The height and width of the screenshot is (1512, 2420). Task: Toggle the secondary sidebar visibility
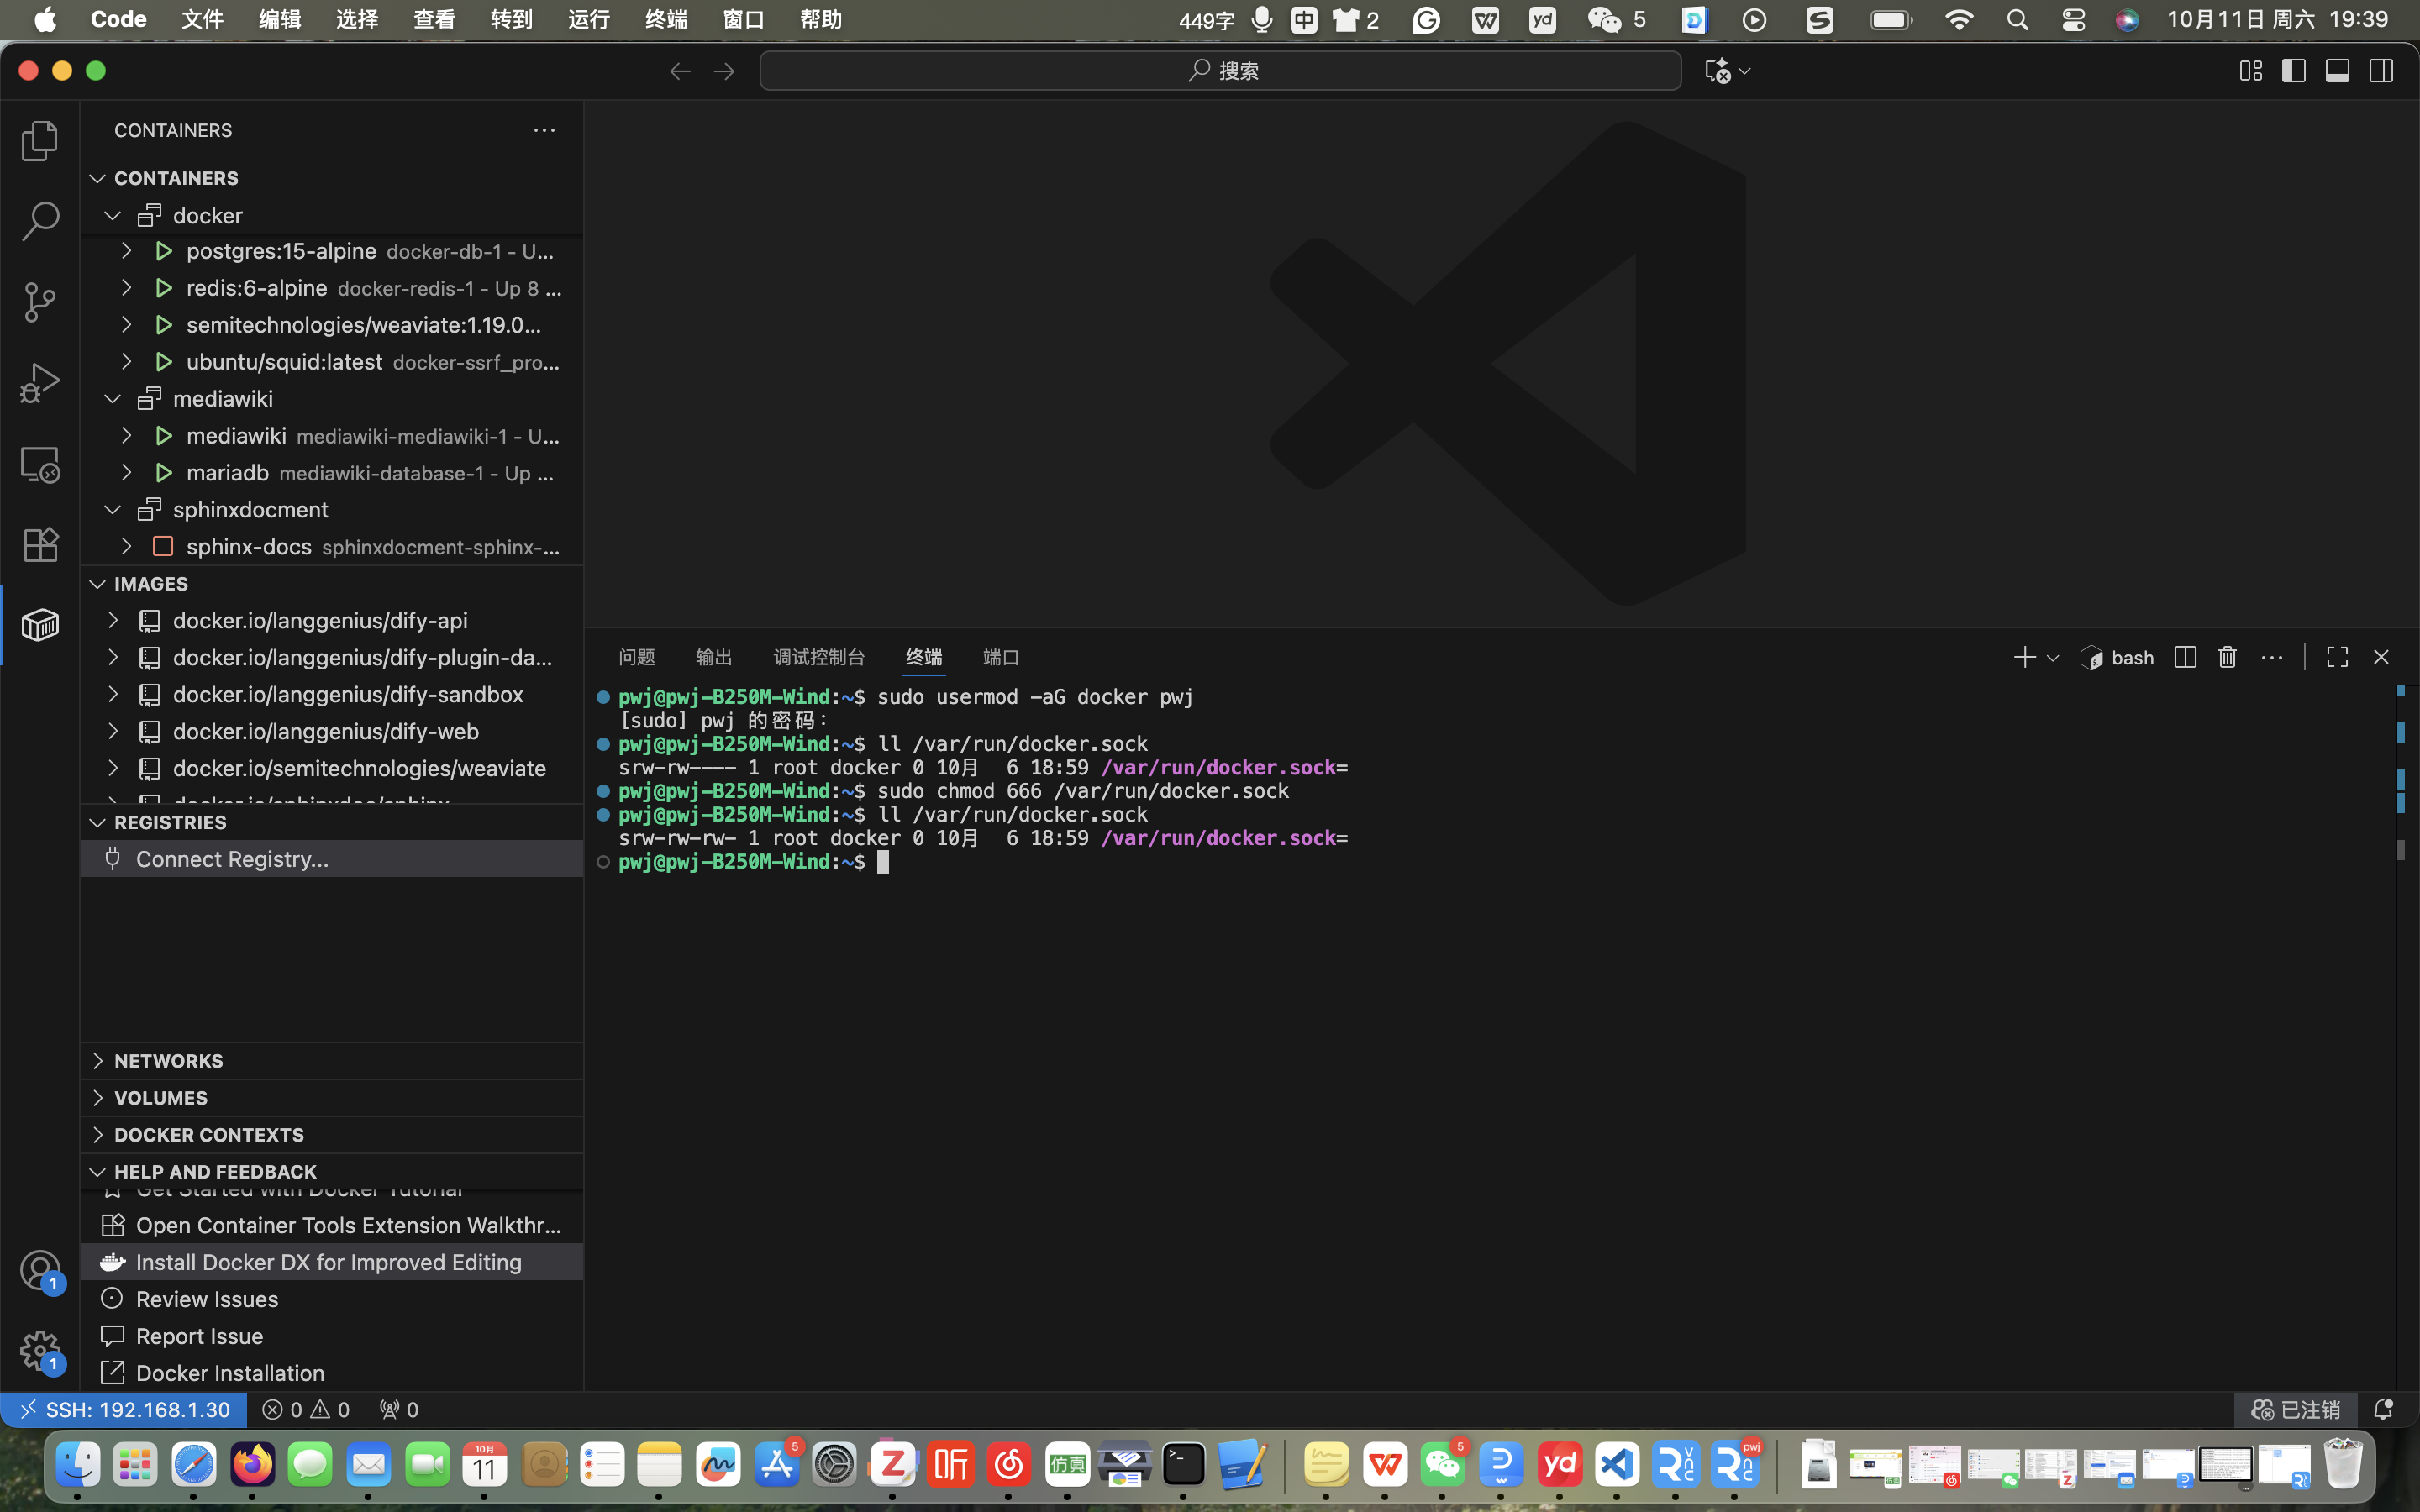2381,71
